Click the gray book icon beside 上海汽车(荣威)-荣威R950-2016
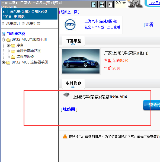160x162 pixels. pyautogui.click(x=66, y=95)
